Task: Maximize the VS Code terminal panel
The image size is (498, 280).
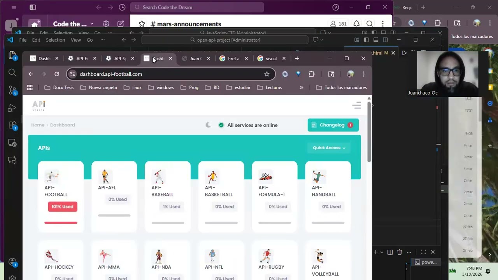Action: (x=423, y=252)
